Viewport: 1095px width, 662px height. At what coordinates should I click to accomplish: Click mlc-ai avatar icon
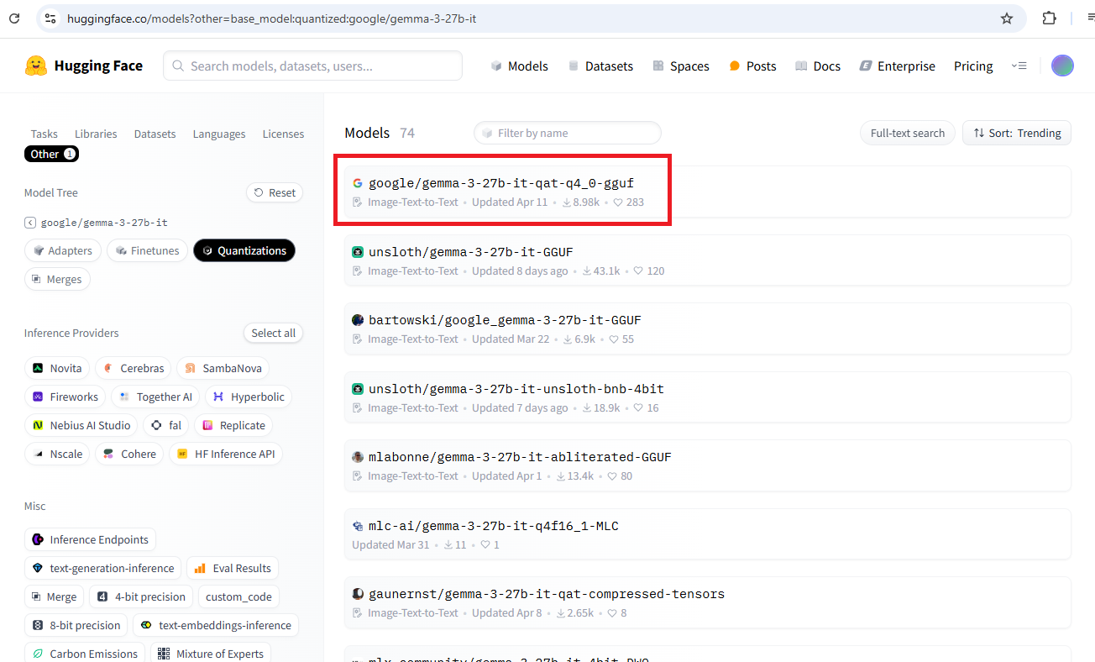pos(358,526)
